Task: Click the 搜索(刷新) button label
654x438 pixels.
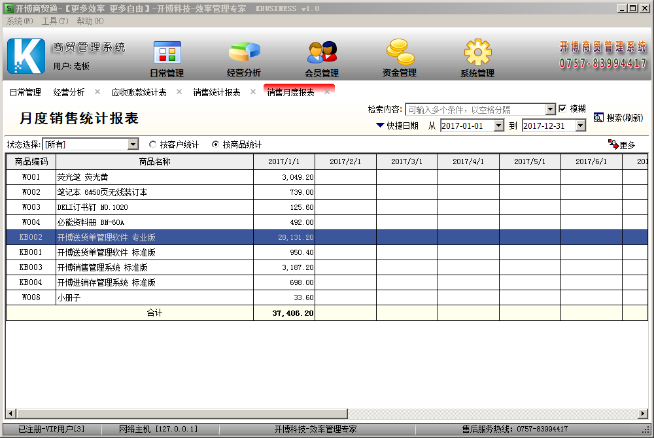Action: [625, 118]
